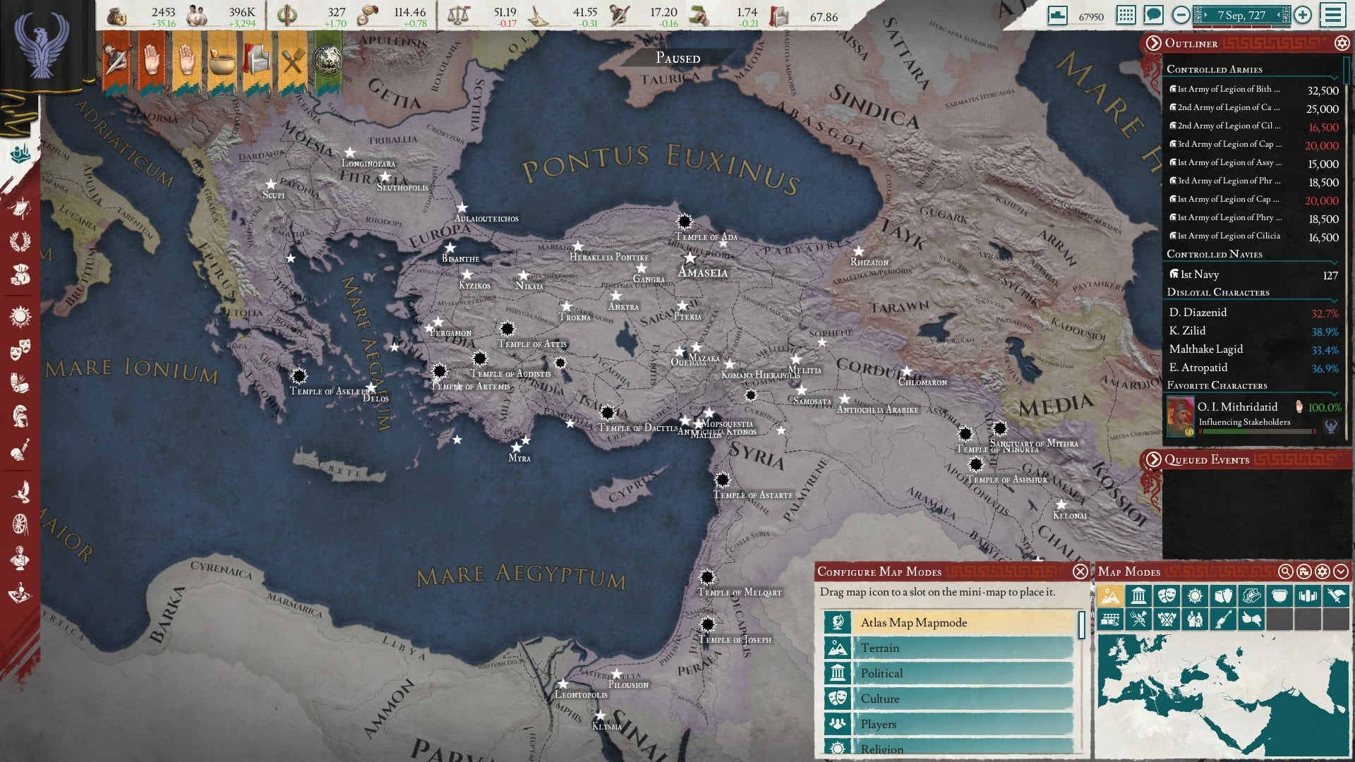Choose Terrain in Configure Map Modes list
Screen dimensions: 1355x762
tap(948, 648)
